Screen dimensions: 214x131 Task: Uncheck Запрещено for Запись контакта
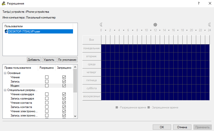[64, 107]
